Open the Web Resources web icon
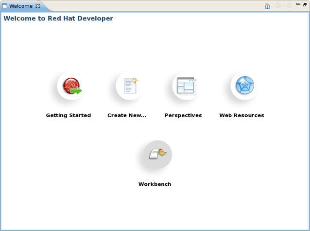This screenshot has width=310, height=231. [x=245, y=86]
